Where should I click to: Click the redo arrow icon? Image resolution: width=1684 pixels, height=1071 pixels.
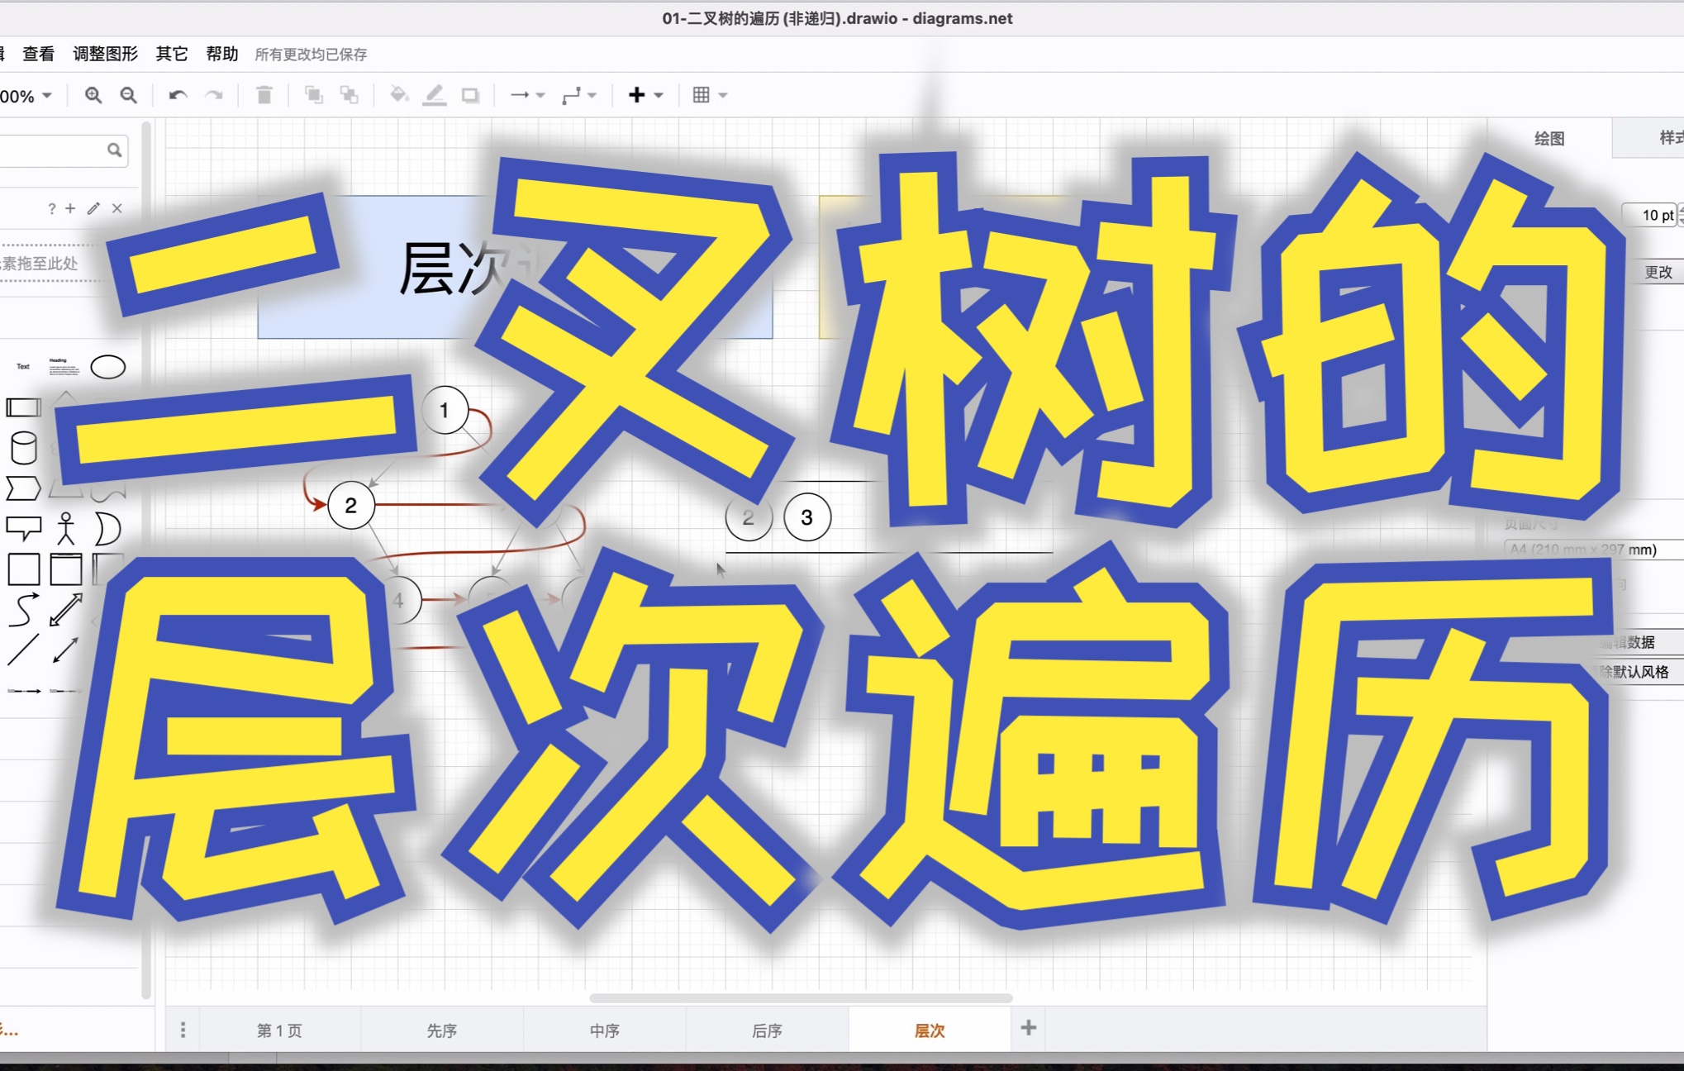tap(214, 95)
